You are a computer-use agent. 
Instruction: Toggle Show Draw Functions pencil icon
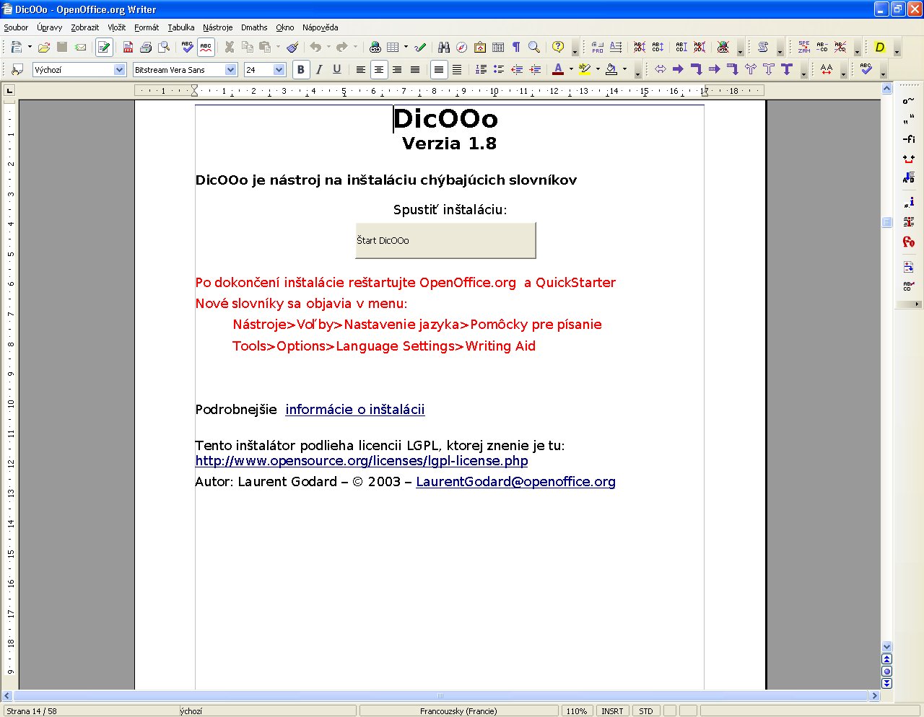coord(420,47)
